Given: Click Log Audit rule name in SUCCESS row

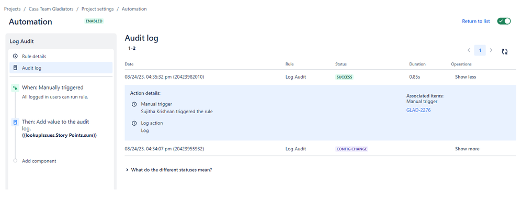Looking at the screenshot, I should click(x=296, y=76).
